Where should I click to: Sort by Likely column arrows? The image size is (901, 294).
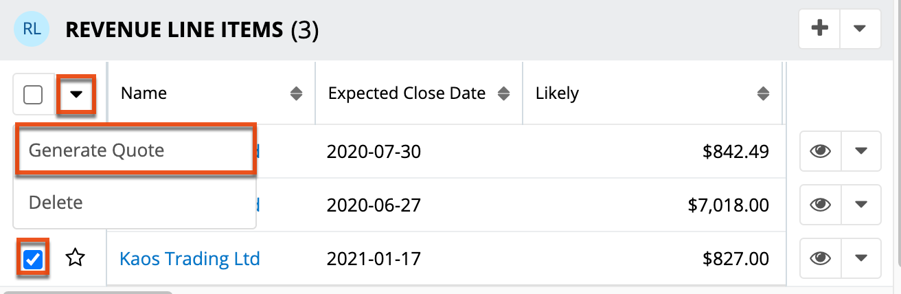pos(762,93)
